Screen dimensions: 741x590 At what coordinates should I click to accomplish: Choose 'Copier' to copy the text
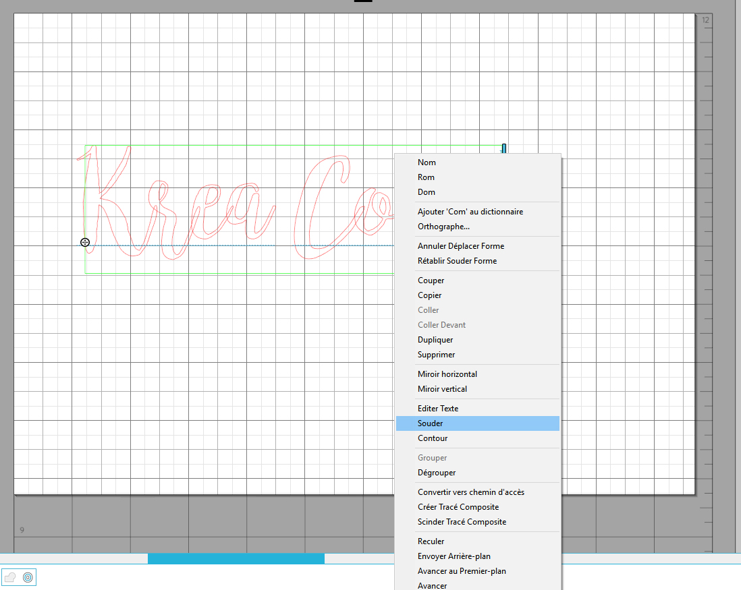point(429,295)
